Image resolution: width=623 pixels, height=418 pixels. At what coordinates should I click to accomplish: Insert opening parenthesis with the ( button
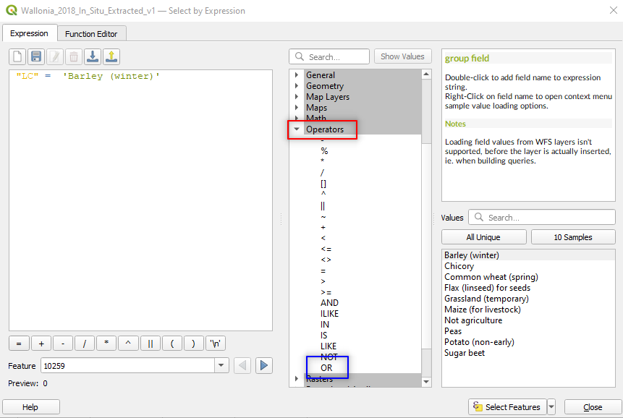[x=172, y=344]
